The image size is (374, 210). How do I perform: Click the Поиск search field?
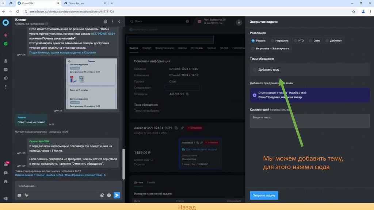[159, 21]
